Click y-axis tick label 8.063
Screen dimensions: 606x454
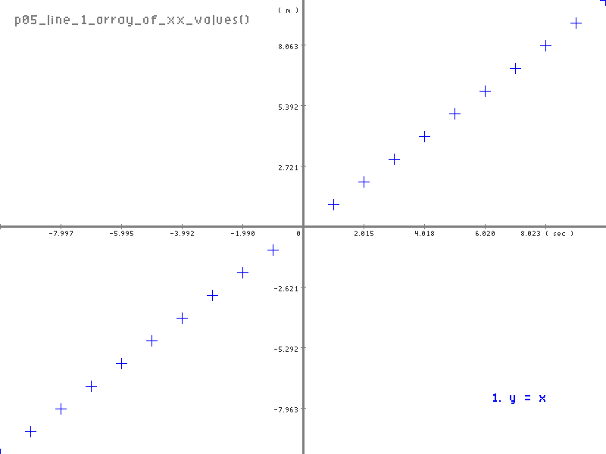289,47
